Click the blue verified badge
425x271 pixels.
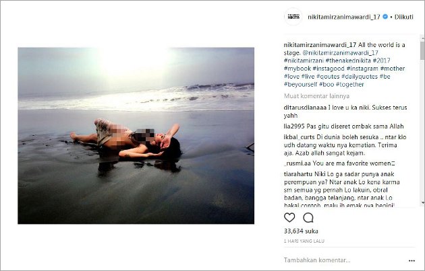385,17
